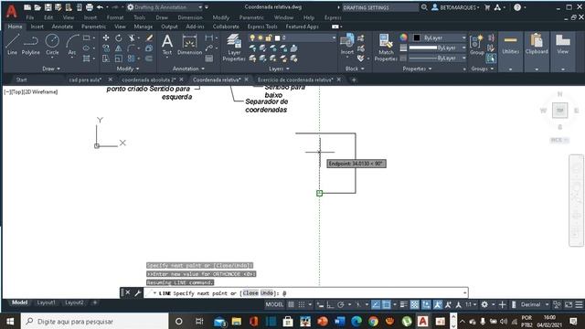Click Close option in command line
The image size is (585, 329).
point(250,293)
